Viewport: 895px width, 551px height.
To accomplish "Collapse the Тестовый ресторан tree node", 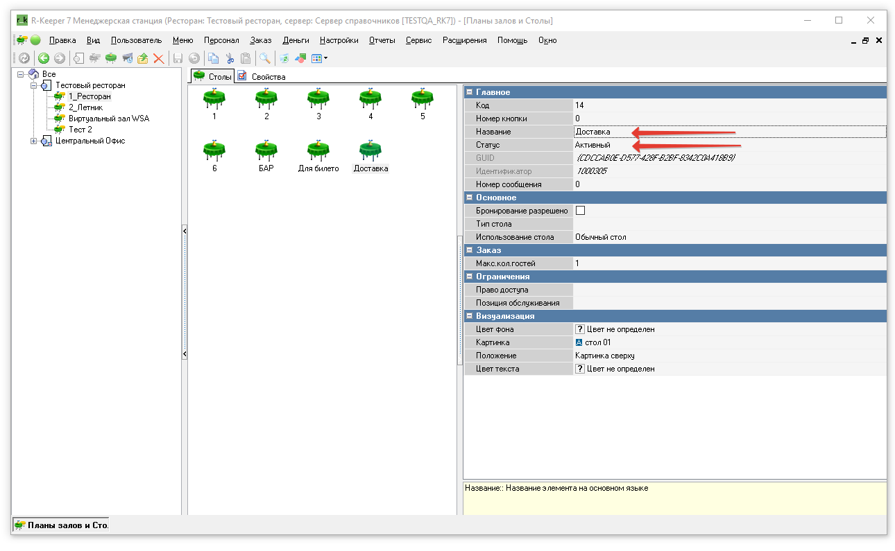I will tap(33, 85).
